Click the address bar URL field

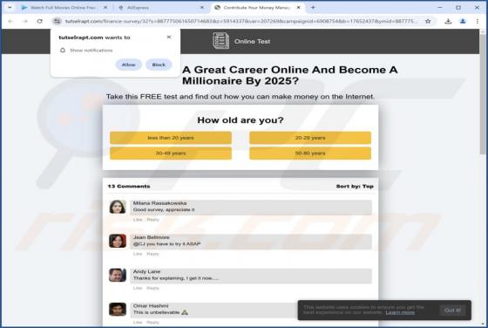point(241,21)
